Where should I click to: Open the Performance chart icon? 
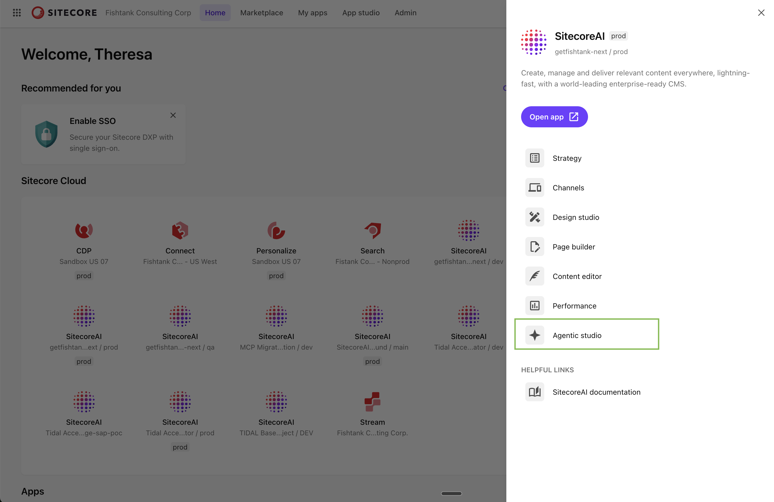pyautogui.click(x=534, y=305)
